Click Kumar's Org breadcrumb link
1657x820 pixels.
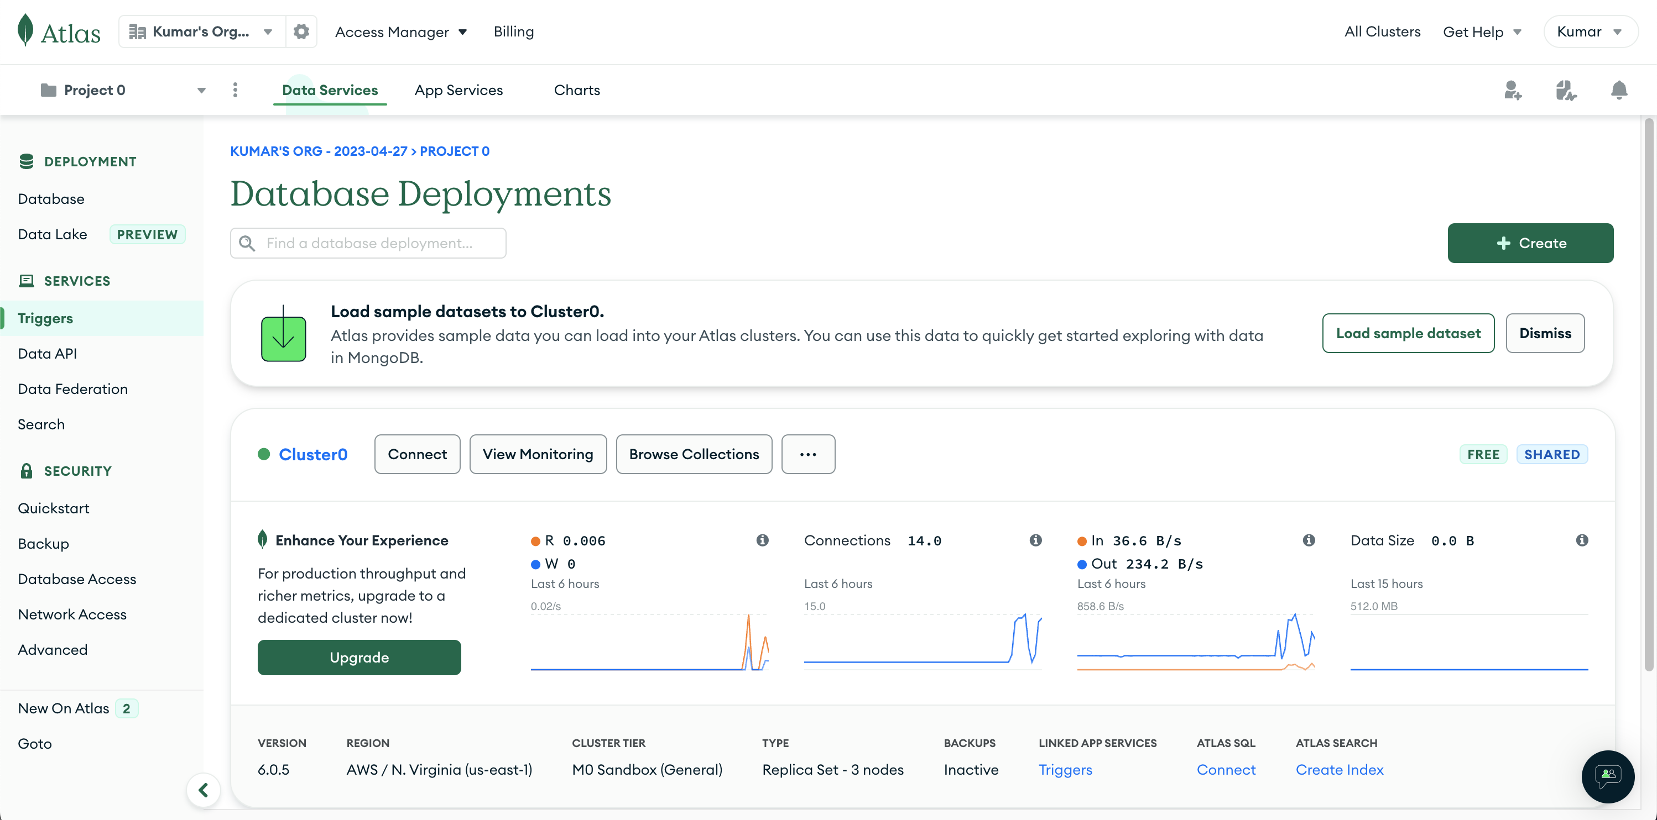click(319, 151)
